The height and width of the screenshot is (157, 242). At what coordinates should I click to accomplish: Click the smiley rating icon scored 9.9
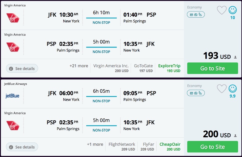point(233,89)
